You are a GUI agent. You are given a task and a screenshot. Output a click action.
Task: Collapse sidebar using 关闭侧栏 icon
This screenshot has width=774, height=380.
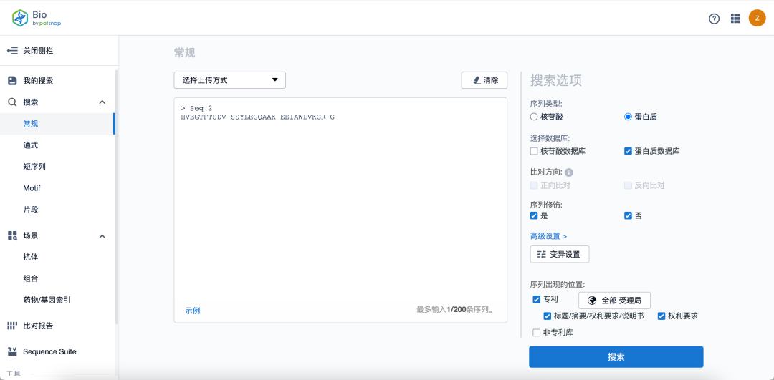pos(12,51)
